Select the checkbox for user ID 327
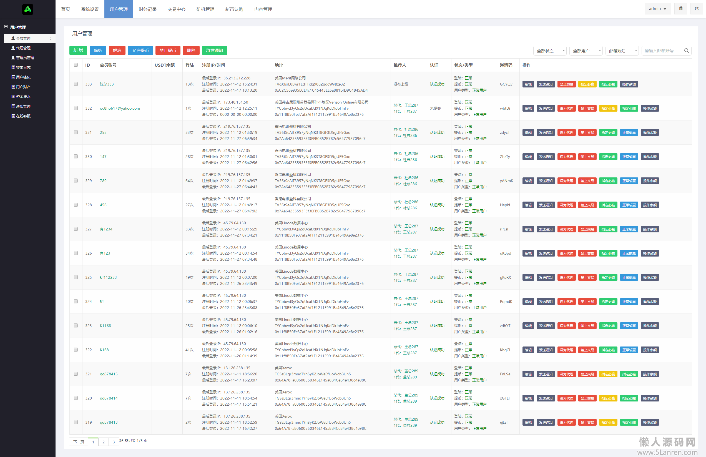This screenshot has height=457, width=706. [76, 229]
